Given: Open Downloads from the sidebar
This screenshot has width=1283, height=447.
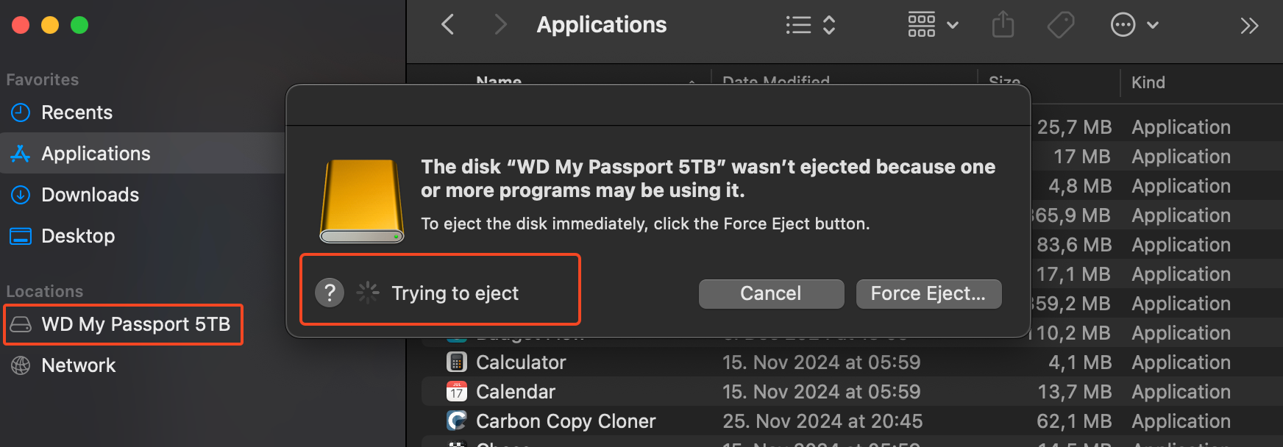Looking at the screenshot, I should pos(90,194).
